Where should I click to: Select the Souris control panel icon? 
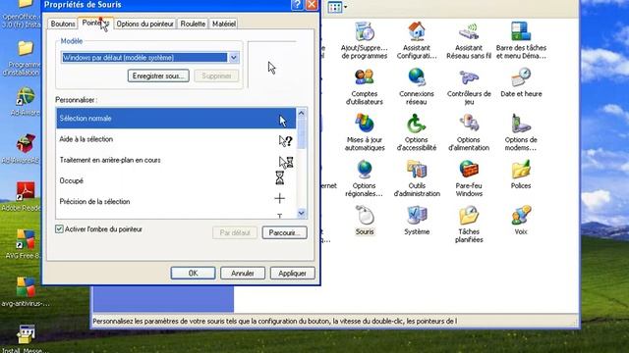[x=365, y=220]
